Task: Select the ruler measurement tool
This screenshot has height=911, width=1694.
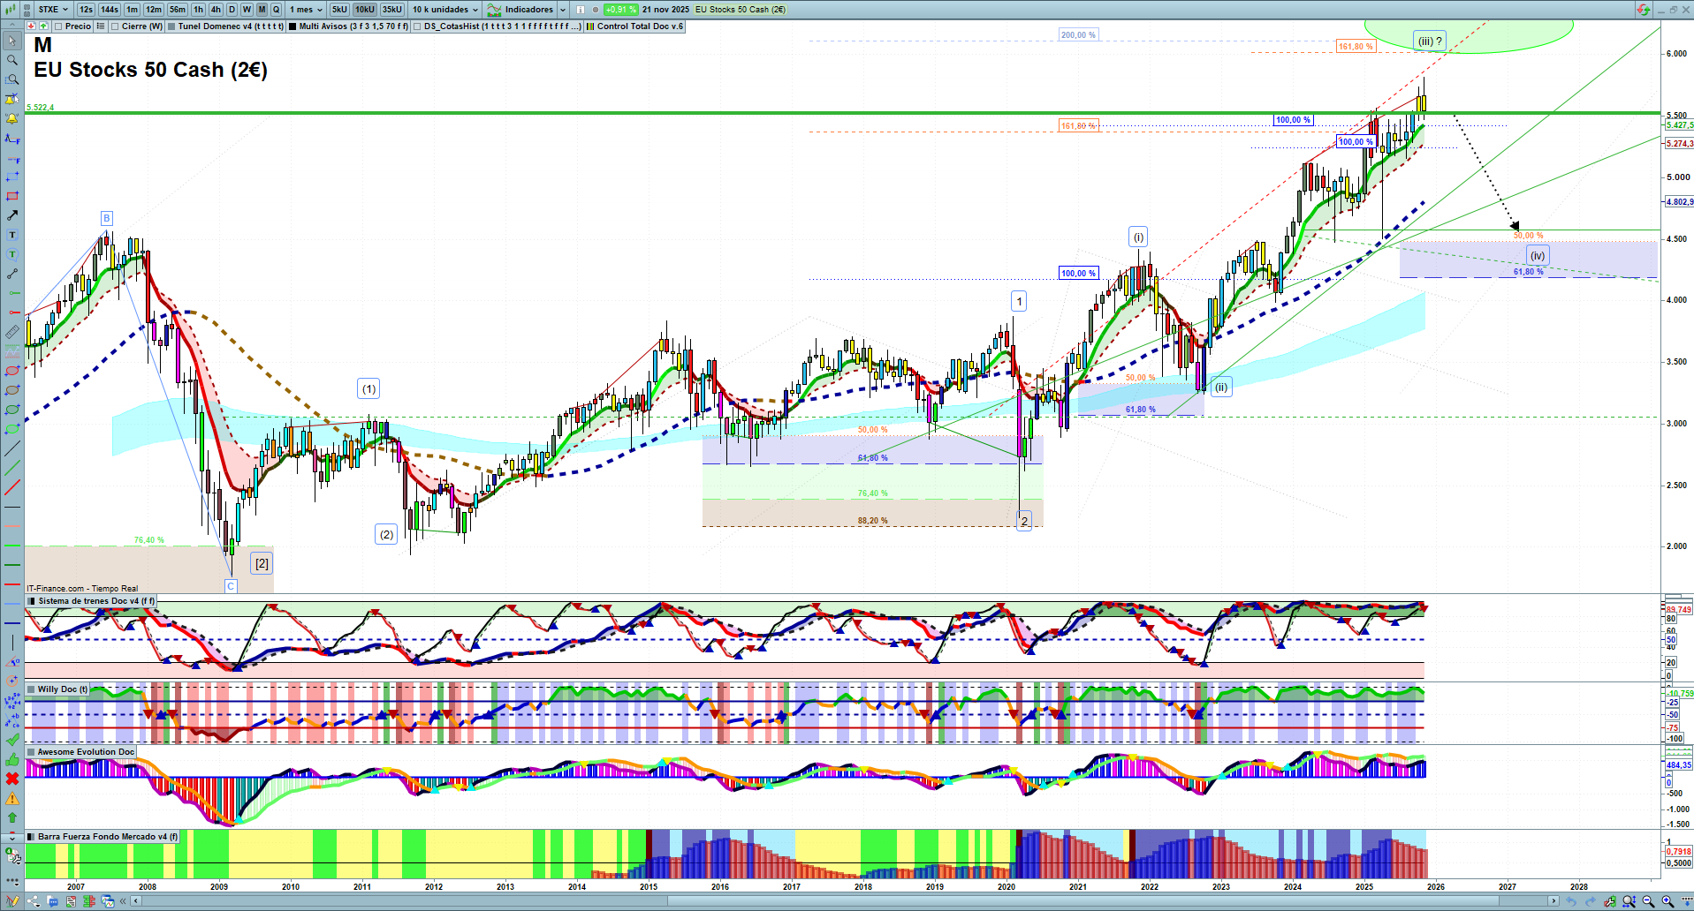Action: point(12,332)
